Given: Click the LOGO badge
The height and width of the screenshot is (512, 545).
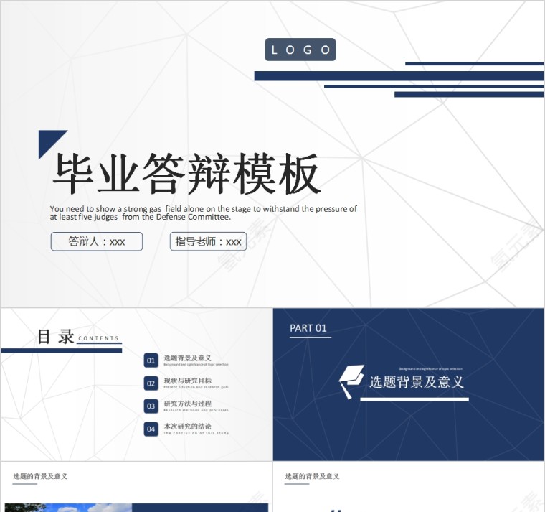Looking at the screenshot, I should click(x=300, y=50).
